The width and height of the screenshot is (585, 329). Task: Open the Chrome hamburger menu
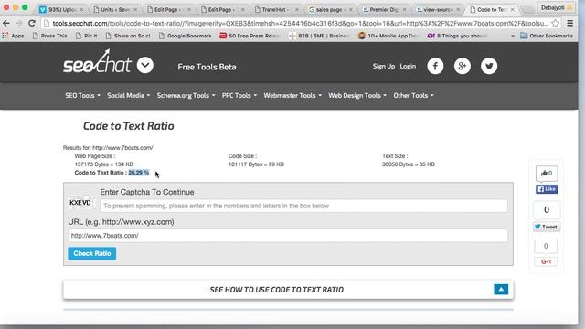tap(570, 23)
